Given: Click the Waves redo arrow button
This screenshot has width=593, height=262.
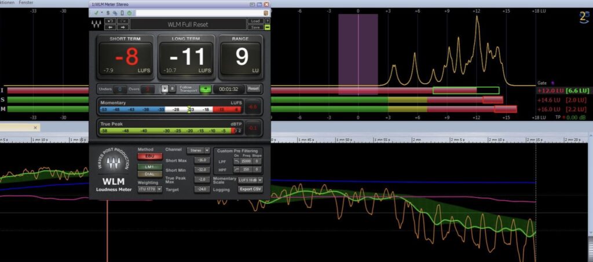Looking at the screenshot, I should [x=123, y=21].
